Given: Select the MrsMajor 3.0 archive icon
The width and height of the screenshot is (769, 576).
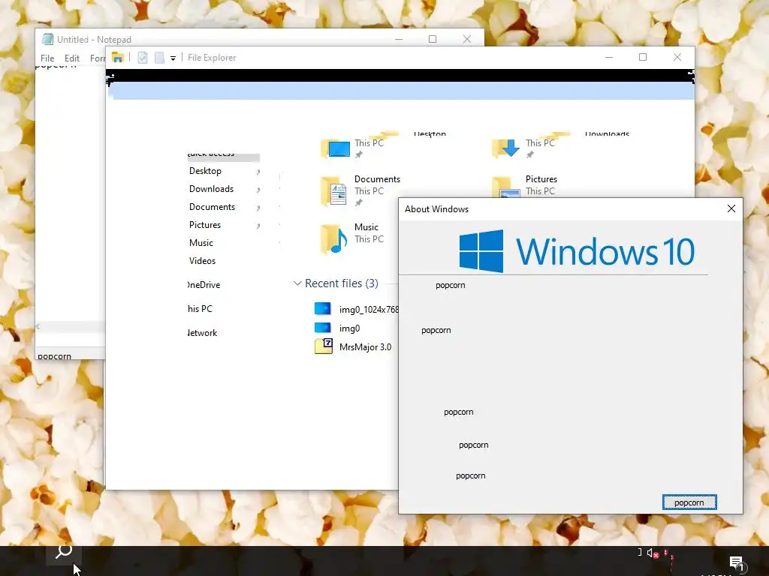Looking at the screenshot, I should tap(324, 346).
